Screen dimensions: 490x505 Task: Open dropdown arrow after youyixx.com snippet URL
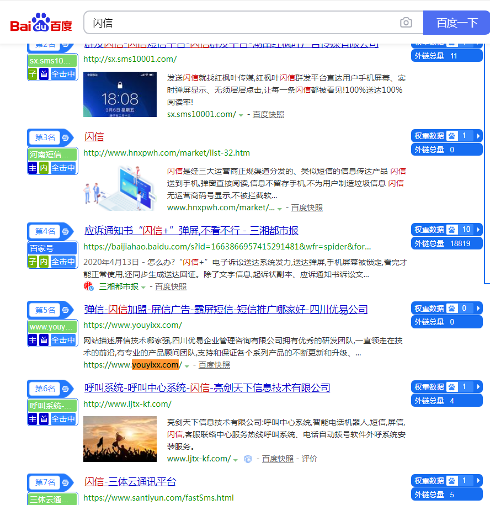(x=187, y=366)
